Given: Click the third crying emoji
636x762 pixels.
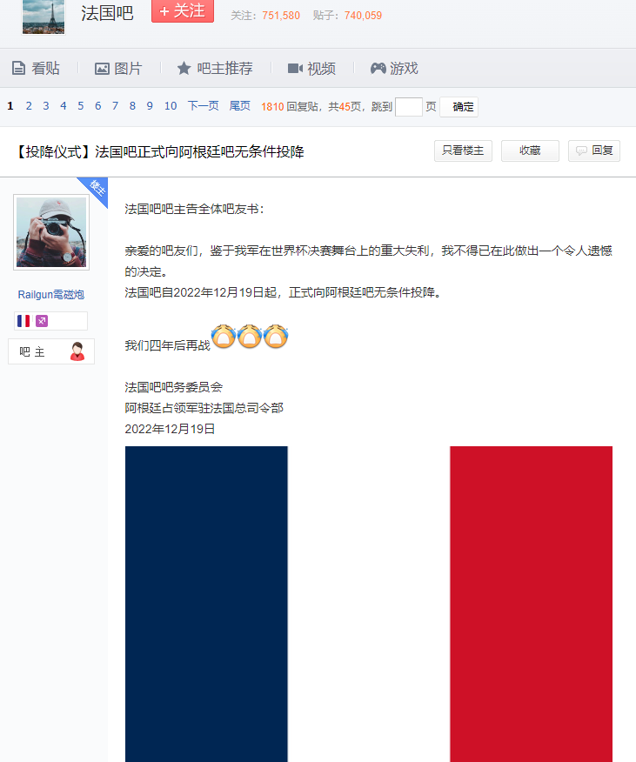Looking at the screenshot, I should (275, 337).
